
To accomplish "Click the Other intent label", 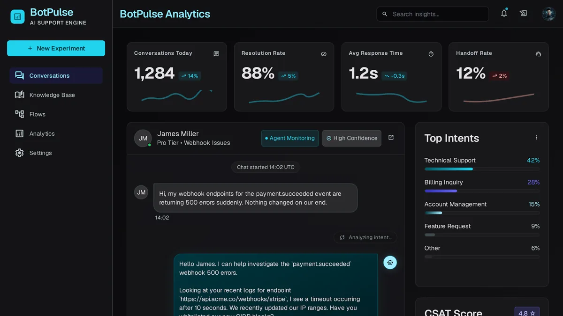I will (x=432, y=248).
